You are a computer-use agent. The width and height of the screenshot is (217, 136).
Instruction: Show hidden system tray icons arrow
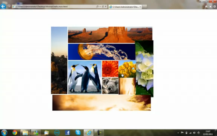tap(178, 133)
